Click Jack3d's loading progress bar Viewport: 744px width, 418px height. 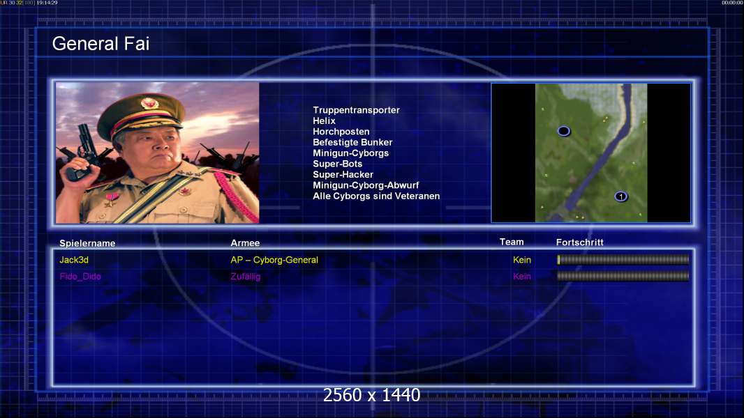pyautogui.click(x=623, y=259)
